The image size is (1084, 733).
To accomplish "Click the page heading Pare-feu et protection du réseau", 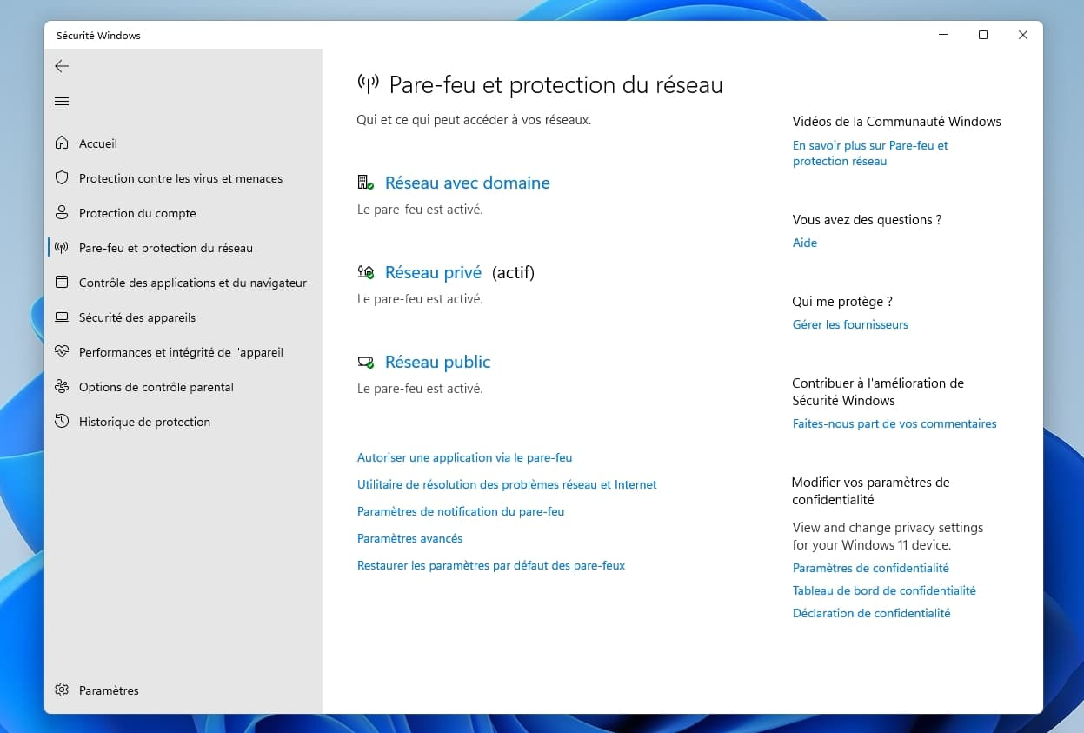I will point(555,85).
